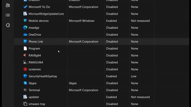Select the msedge startup entry name
Viewport: 191px width, 107px height.
click(34, 28)
